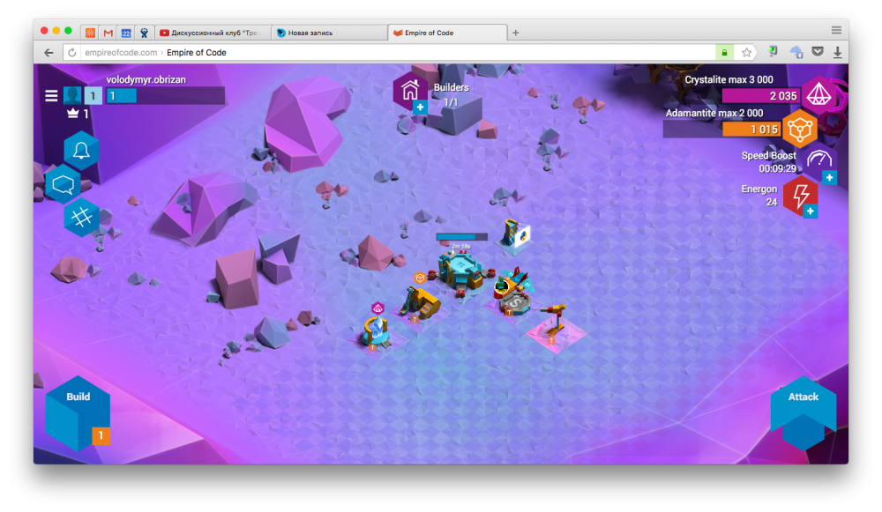Open a new browser tab
882x512 pixels.
click(515, 33)
